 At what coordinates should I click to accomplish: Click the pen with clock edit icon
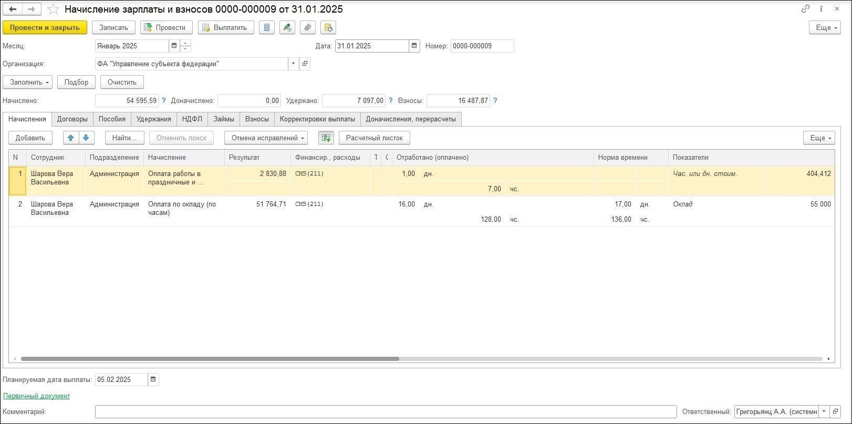click(287, 27)
